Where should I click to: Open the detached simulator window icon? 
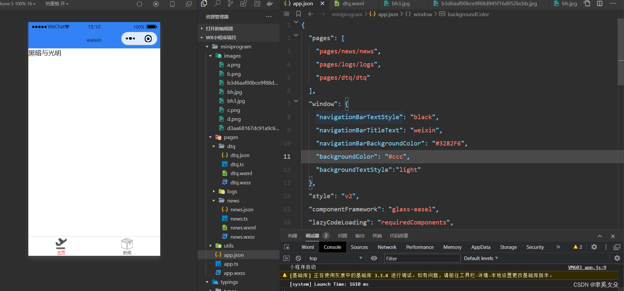click(x=189, y=4)
